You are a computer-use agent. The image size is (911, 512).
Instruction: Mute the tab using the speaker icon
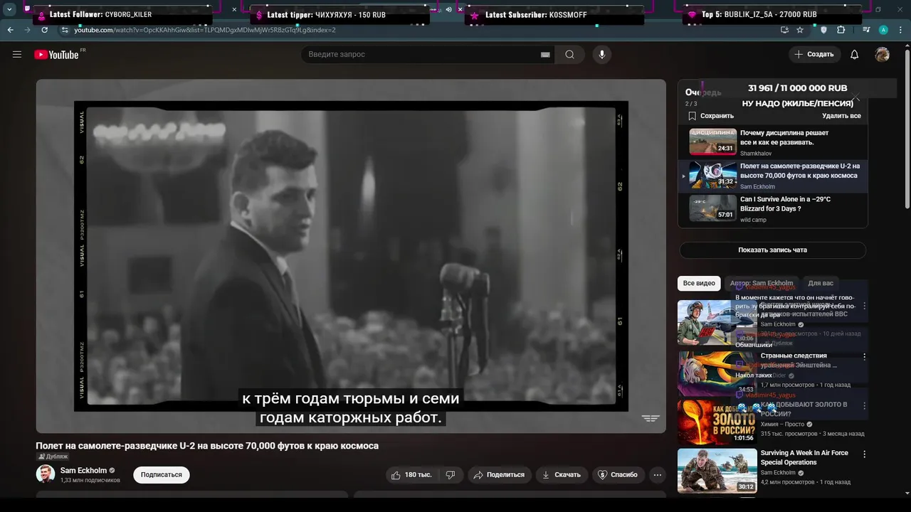(448, 10)
